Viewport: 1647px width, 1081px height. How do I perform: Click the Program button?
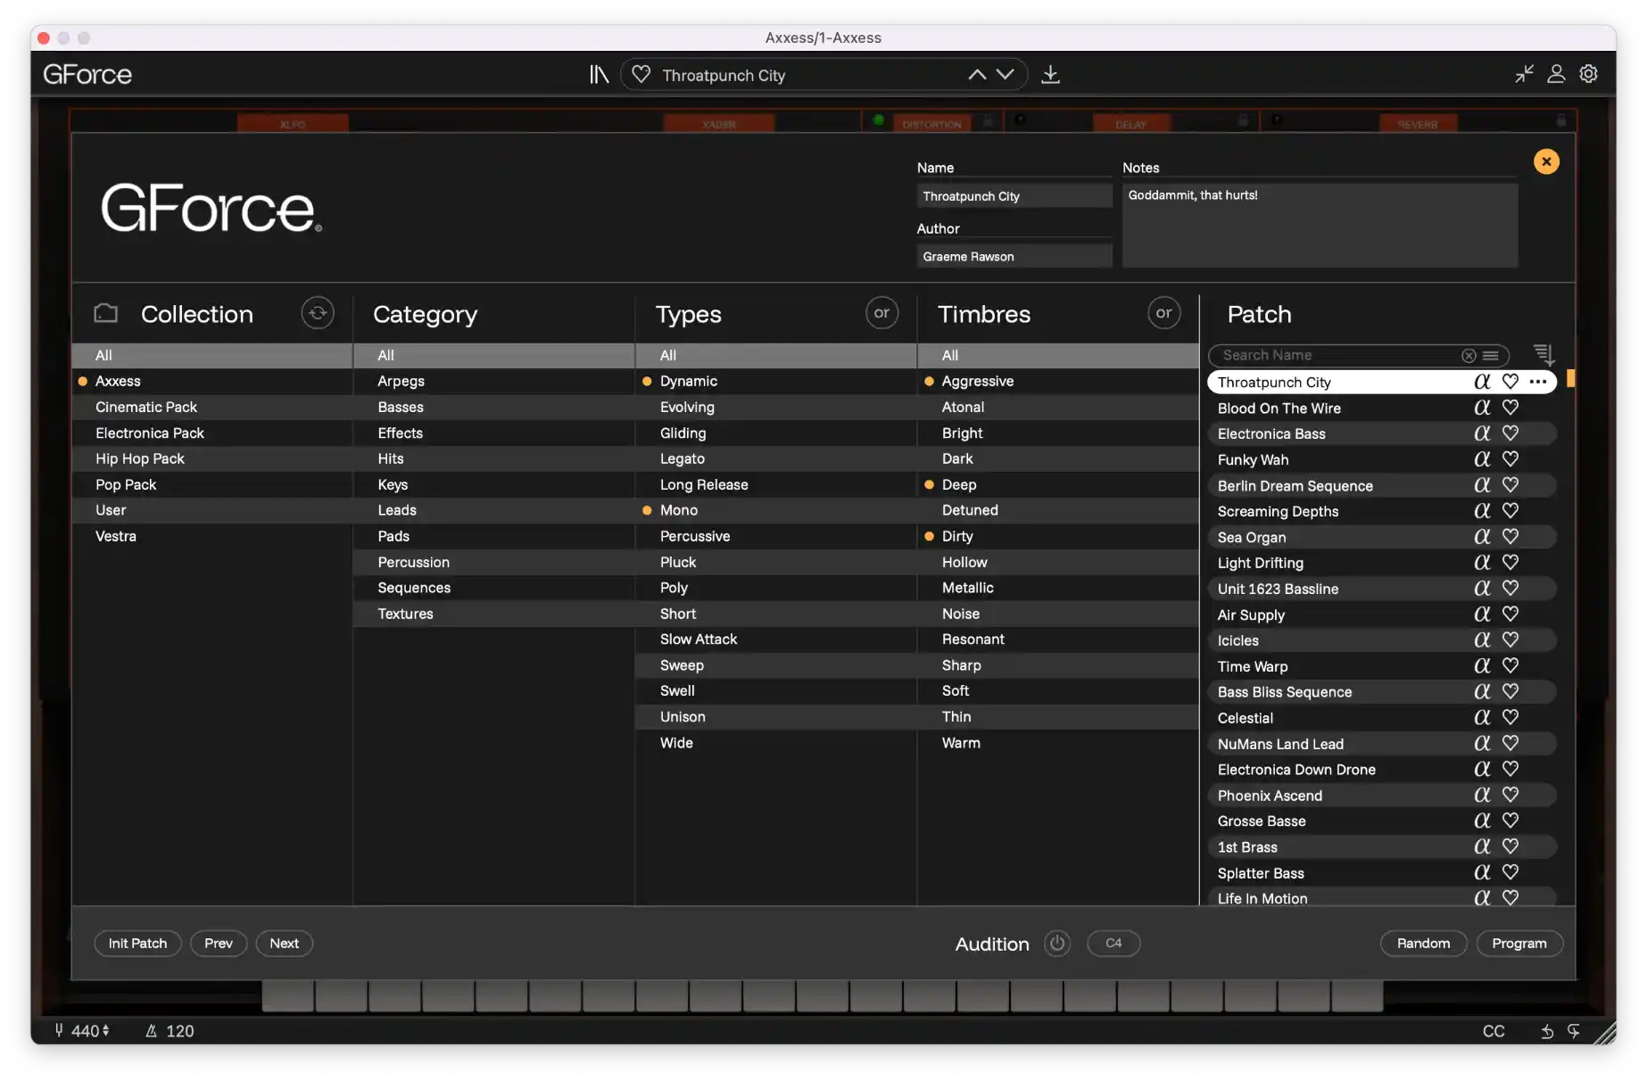(1519, 944)
